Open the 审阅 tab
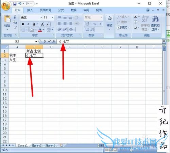The image size is (170, 153). [86, 10]
